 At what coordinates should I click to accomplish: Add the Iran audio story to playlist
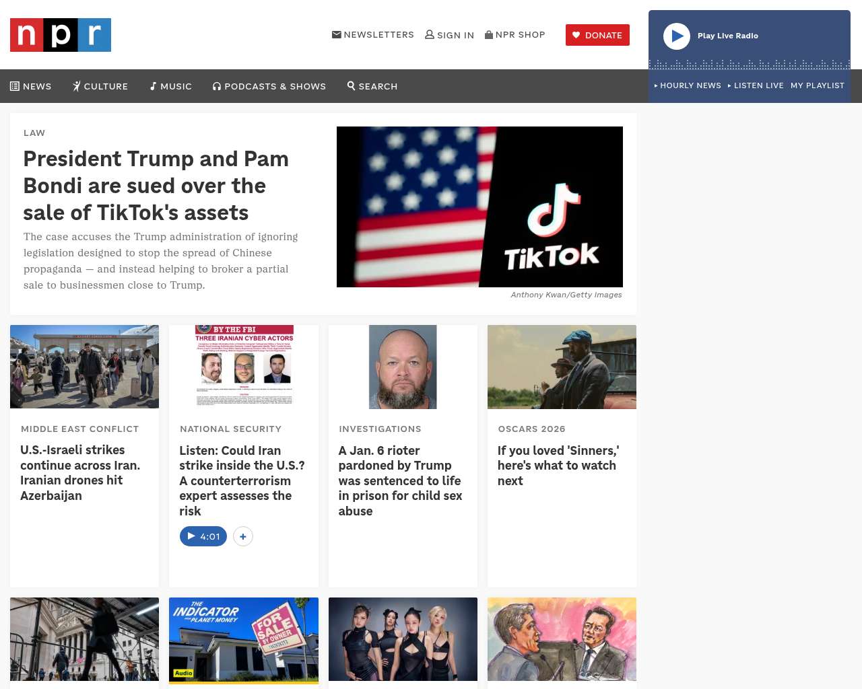pyautogui.click(x=243, y=536)
